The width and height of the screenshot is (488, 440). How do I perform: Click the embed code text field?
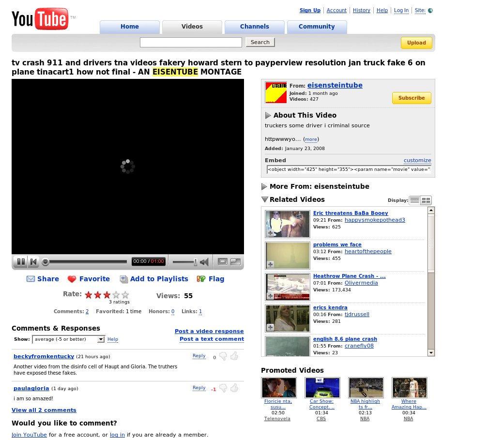[x=349, y=169]
